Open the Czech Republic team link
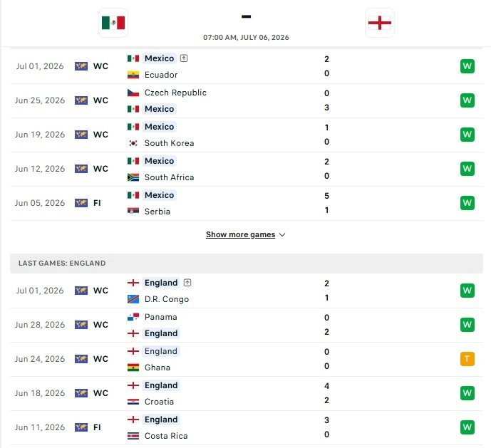The width and height of the screenshot is (491, 448). [175, 93]
